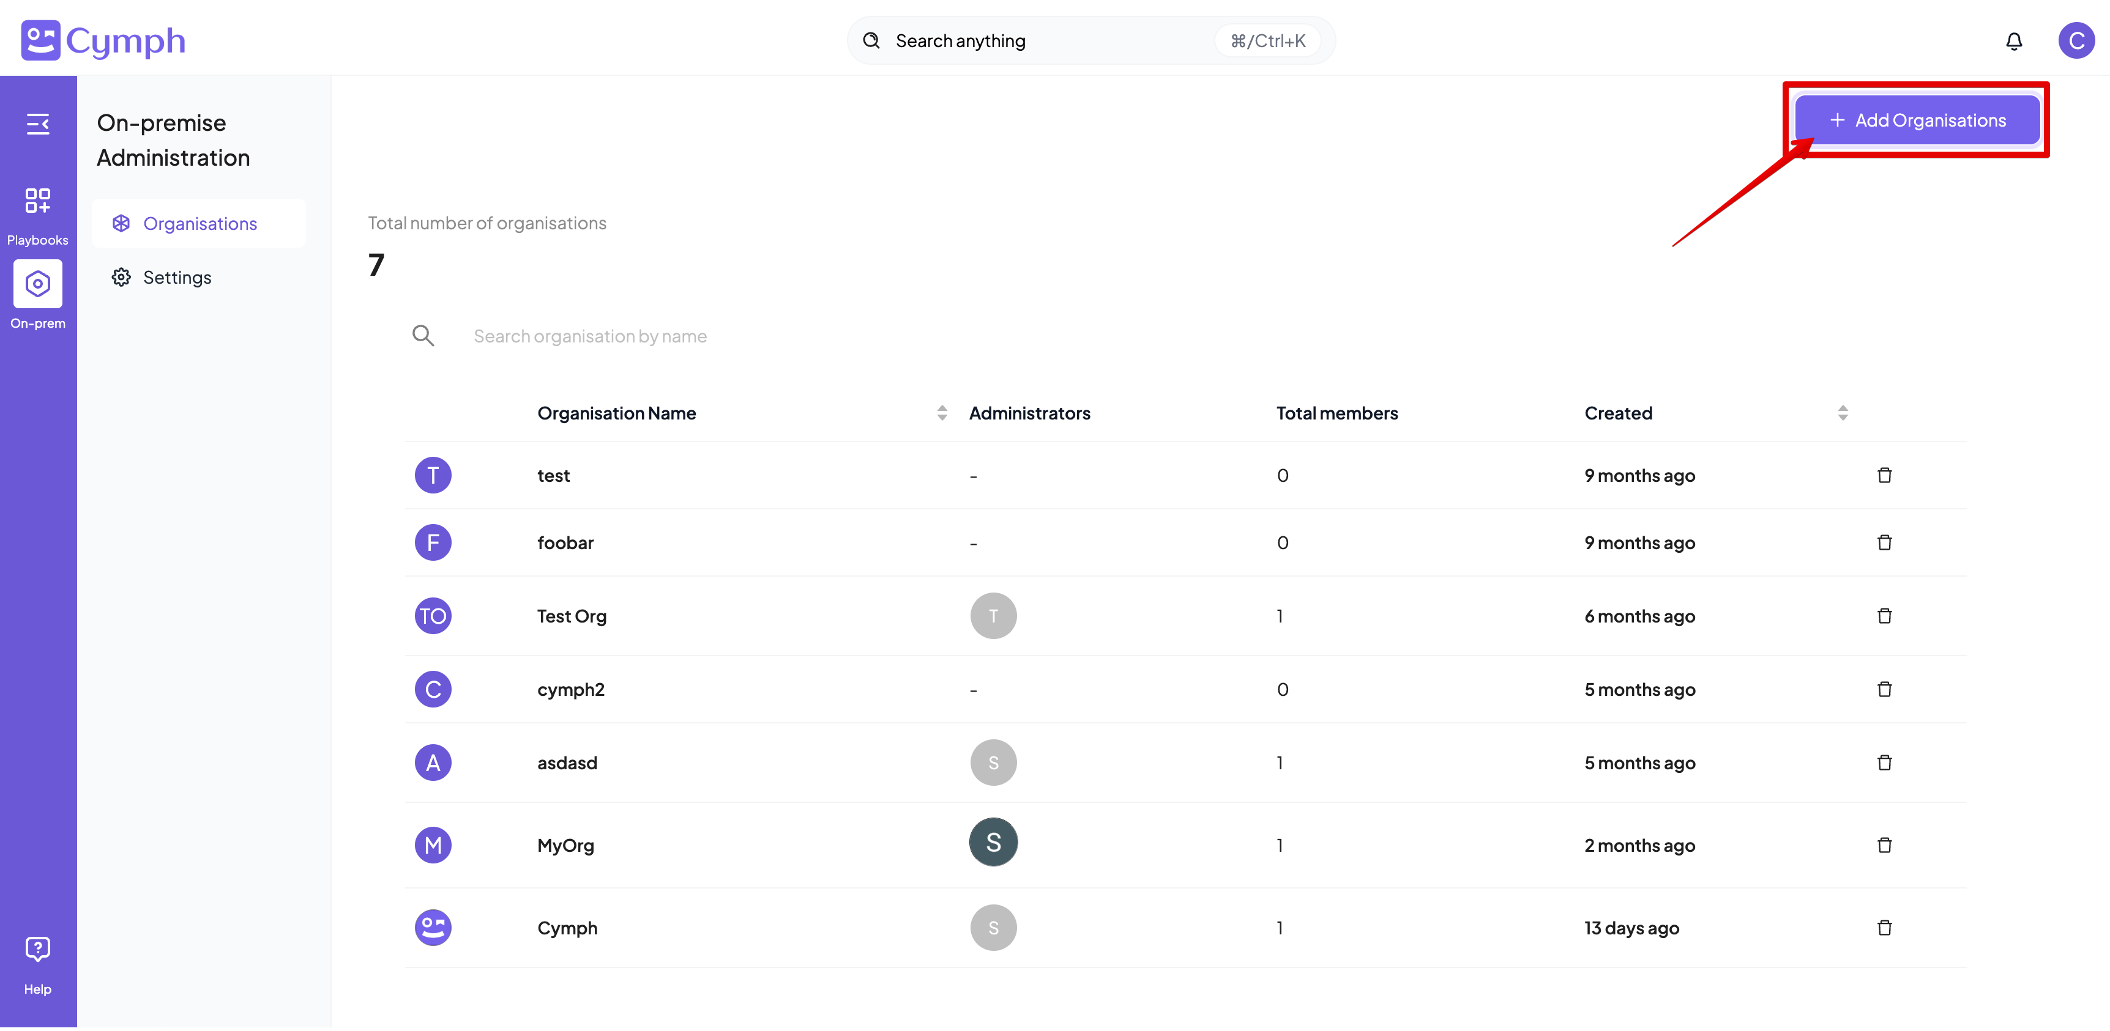Click the administrator avatar on the asdasd row

coord(993,762)
